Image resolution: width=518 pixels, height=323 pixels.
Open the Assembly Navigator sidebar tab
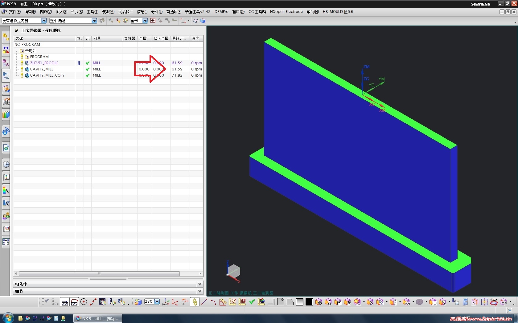6,37
